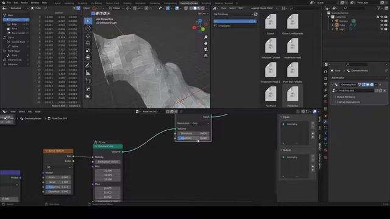Toggle render camera icon for Cube row
Screen dimensions: 390x219
pos(386,25)
